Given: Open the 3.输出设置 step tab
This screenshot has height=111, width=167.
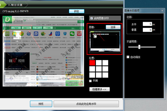Looking at the screenshot, I should pyautogui.click(x=15, y=5).
